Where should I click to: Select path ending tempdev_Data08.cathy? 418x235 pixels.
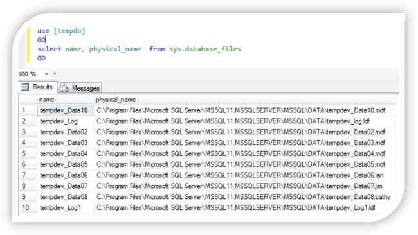pos(244,197)
